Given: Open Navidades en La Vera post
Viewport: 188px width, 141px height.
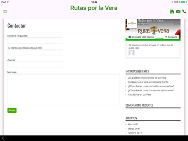Looking at the screenshot, I should coord(139,95).
